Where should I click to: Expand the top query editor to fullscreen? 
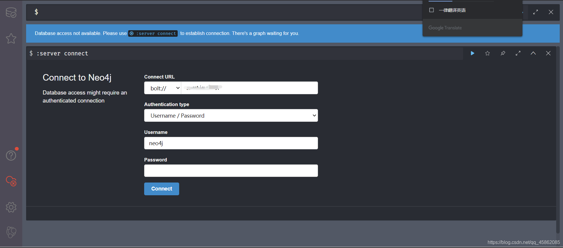(535, 12)
